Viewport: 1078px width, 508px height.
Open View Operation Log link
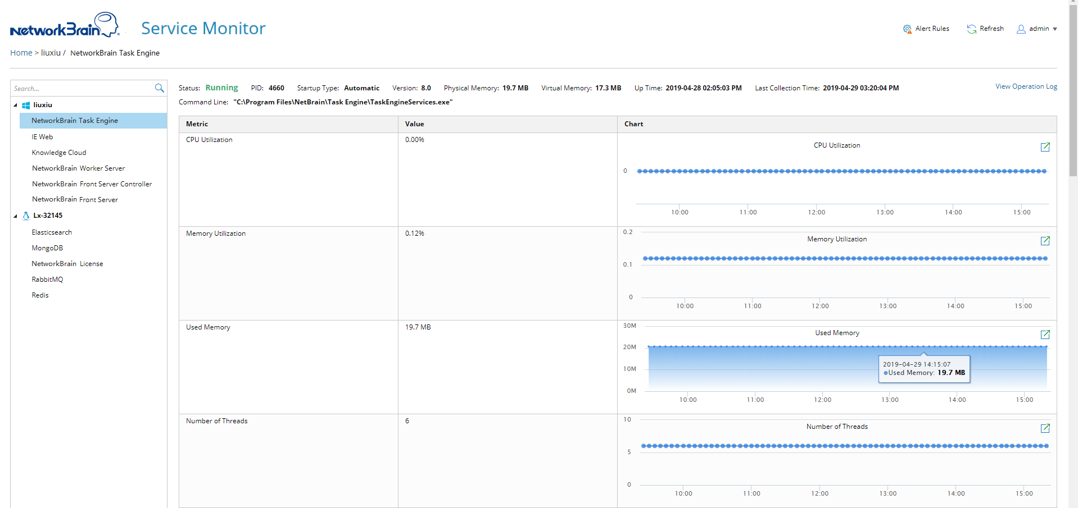(1026, 86)
